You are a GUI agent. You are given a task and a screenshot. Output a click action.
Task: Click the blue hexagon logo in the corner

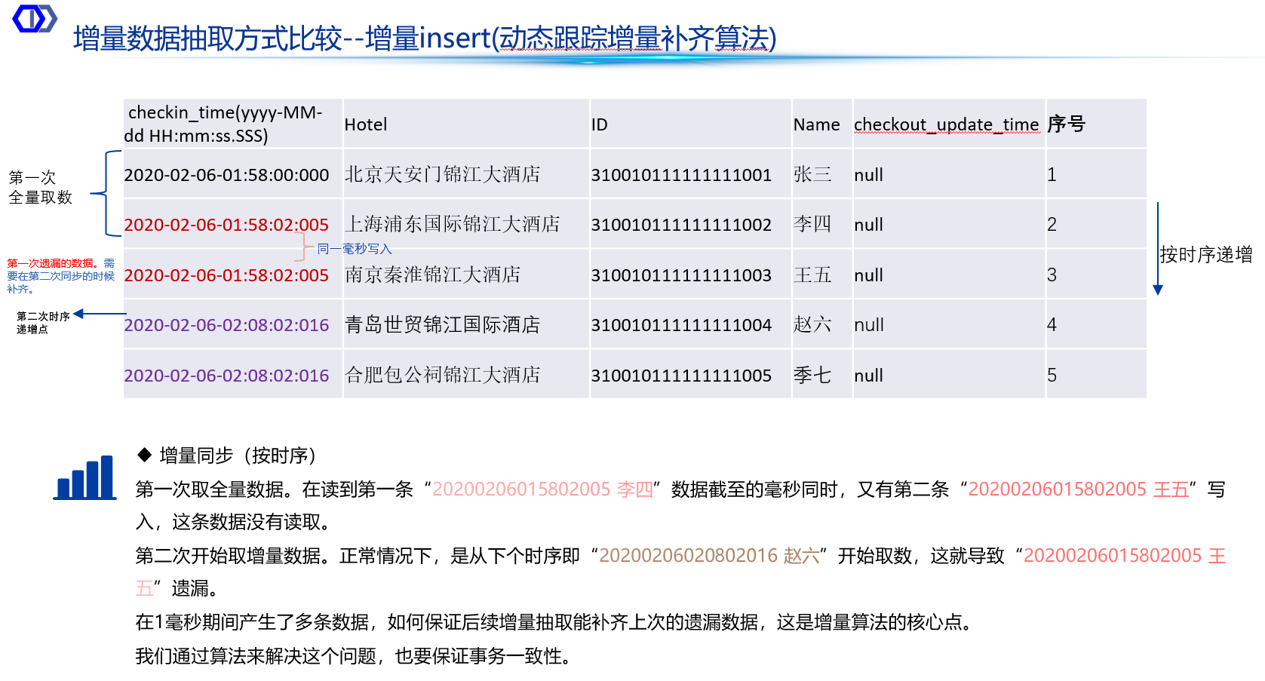click(x=35, y=19)
